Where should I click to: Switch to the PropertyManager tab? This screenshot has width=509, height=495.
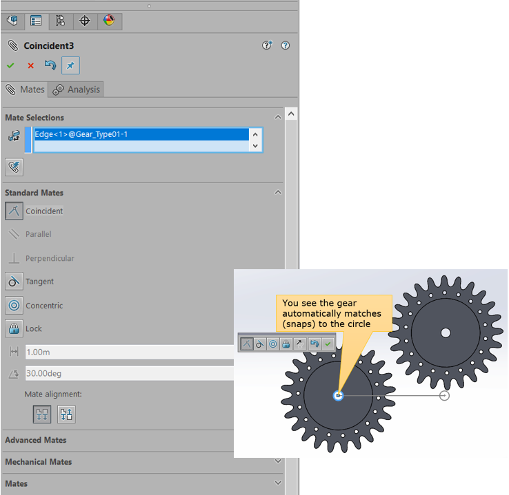[36, 21]
